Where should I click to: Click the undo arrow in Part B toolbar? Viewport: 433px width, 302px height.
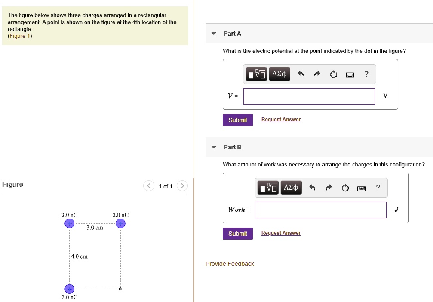click(x=313, y=188)
